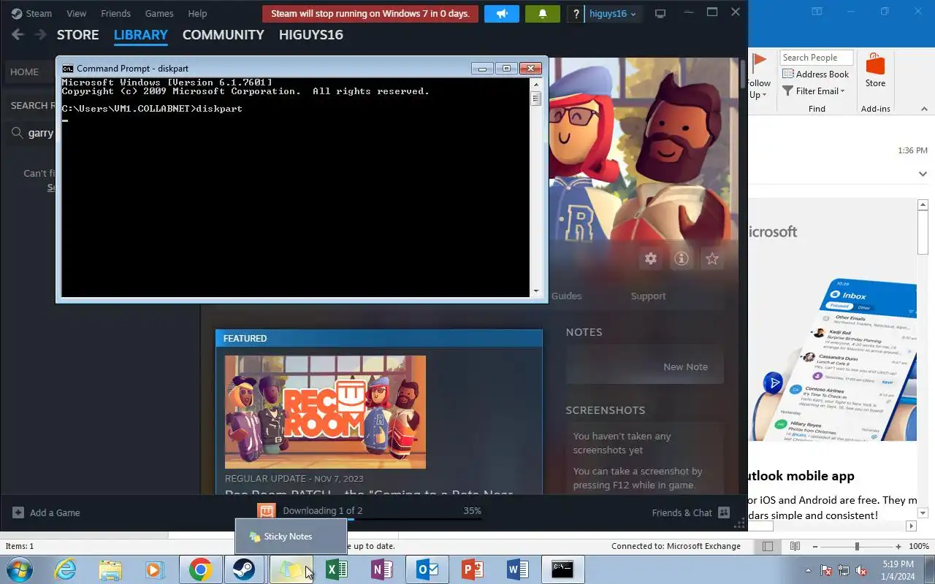This screenshot has height=584, width=935.
Task: Click the Steam help question mark
Action: 576,14
